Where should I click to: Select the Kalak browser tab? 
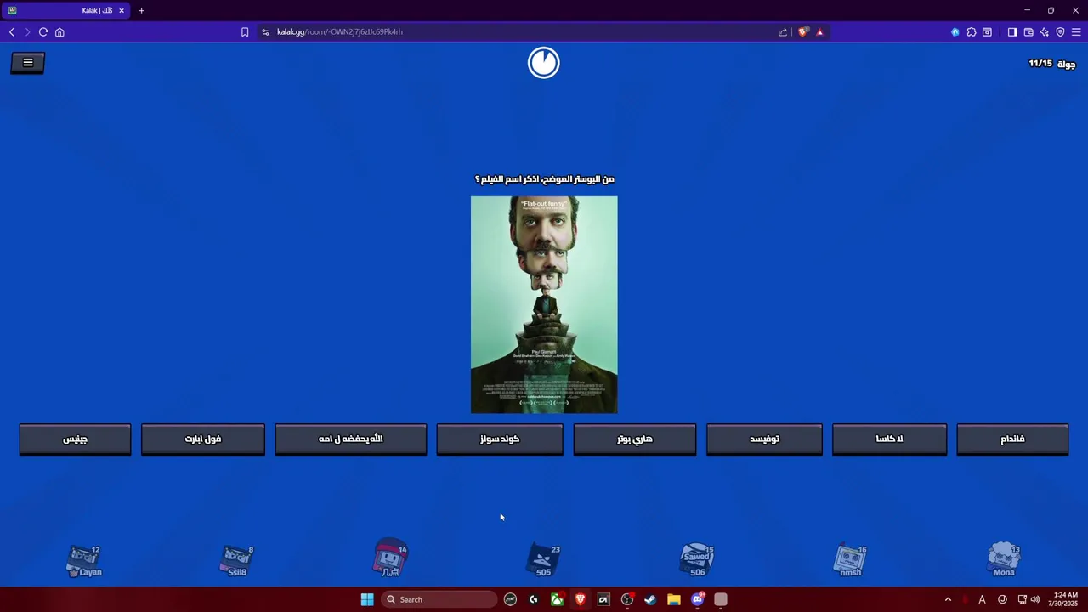(x=66, y=10)
